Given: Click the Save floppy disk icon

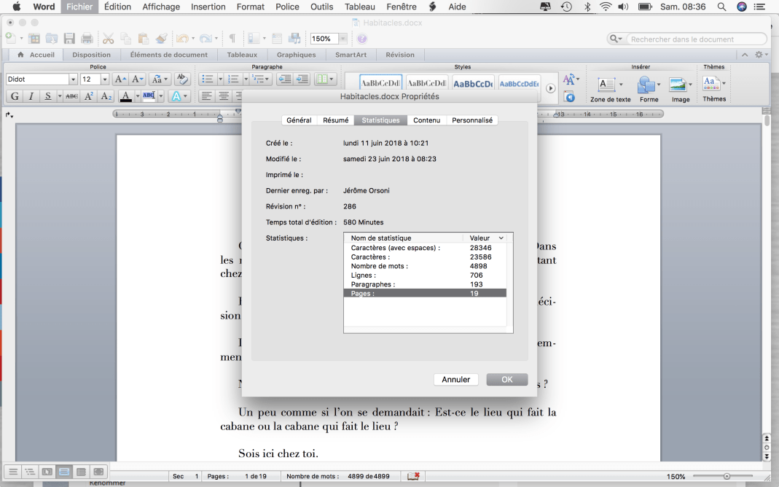Looking at the screenshot, I should tap(69, 39).
